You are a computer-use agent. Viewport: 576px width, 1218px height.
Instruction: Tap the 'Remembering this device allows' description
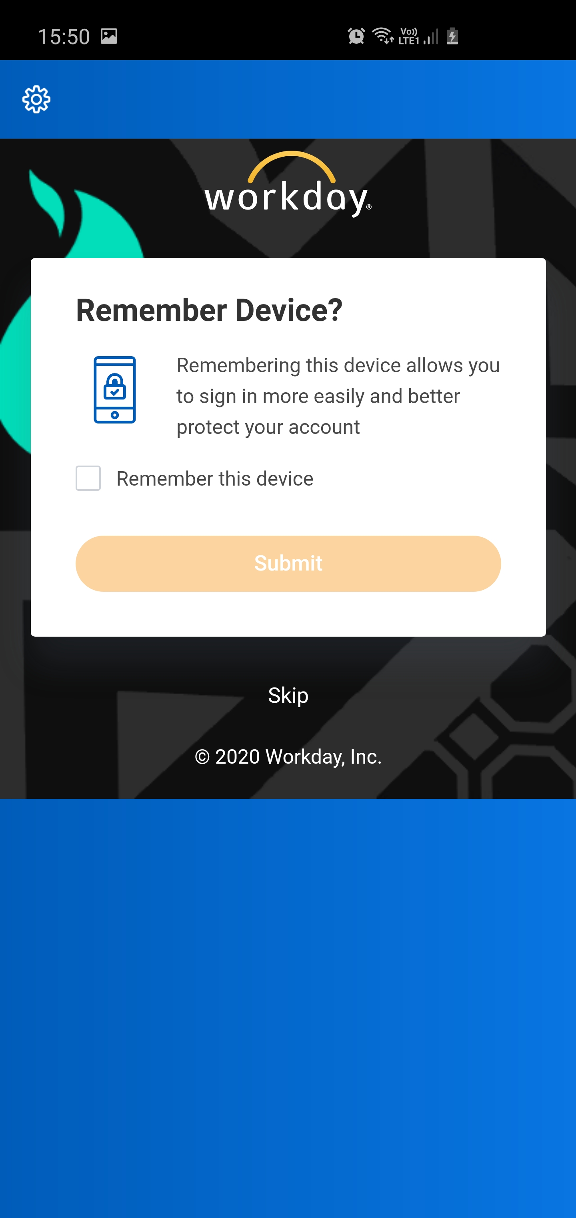click(x=338, y=396)
